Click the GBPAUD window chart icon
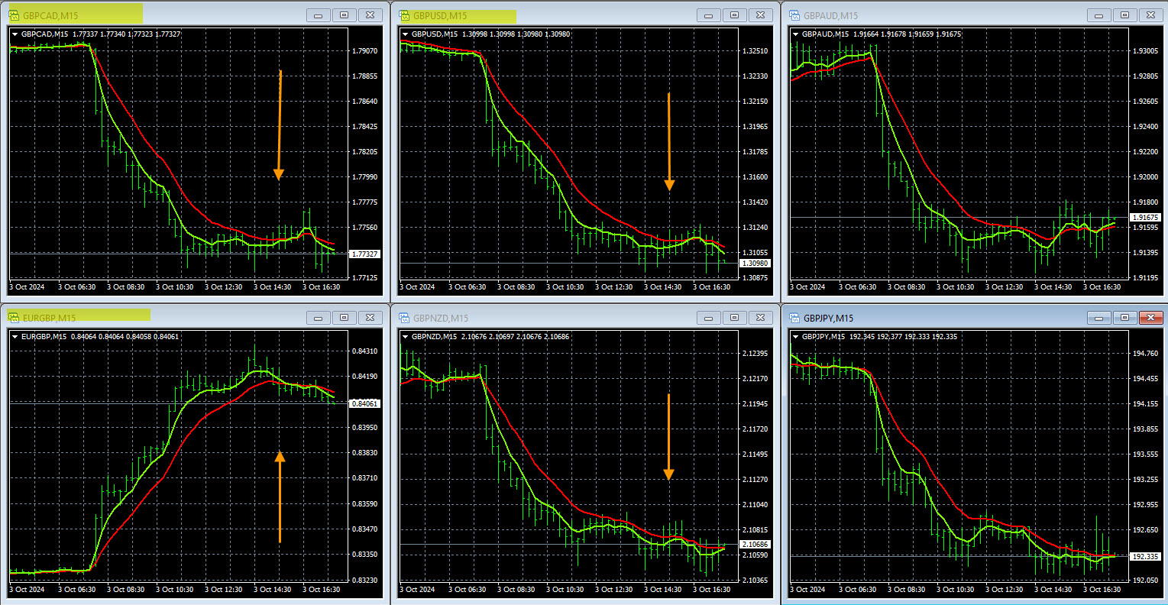Screen dimensions: 1168x605 point(794,15)
